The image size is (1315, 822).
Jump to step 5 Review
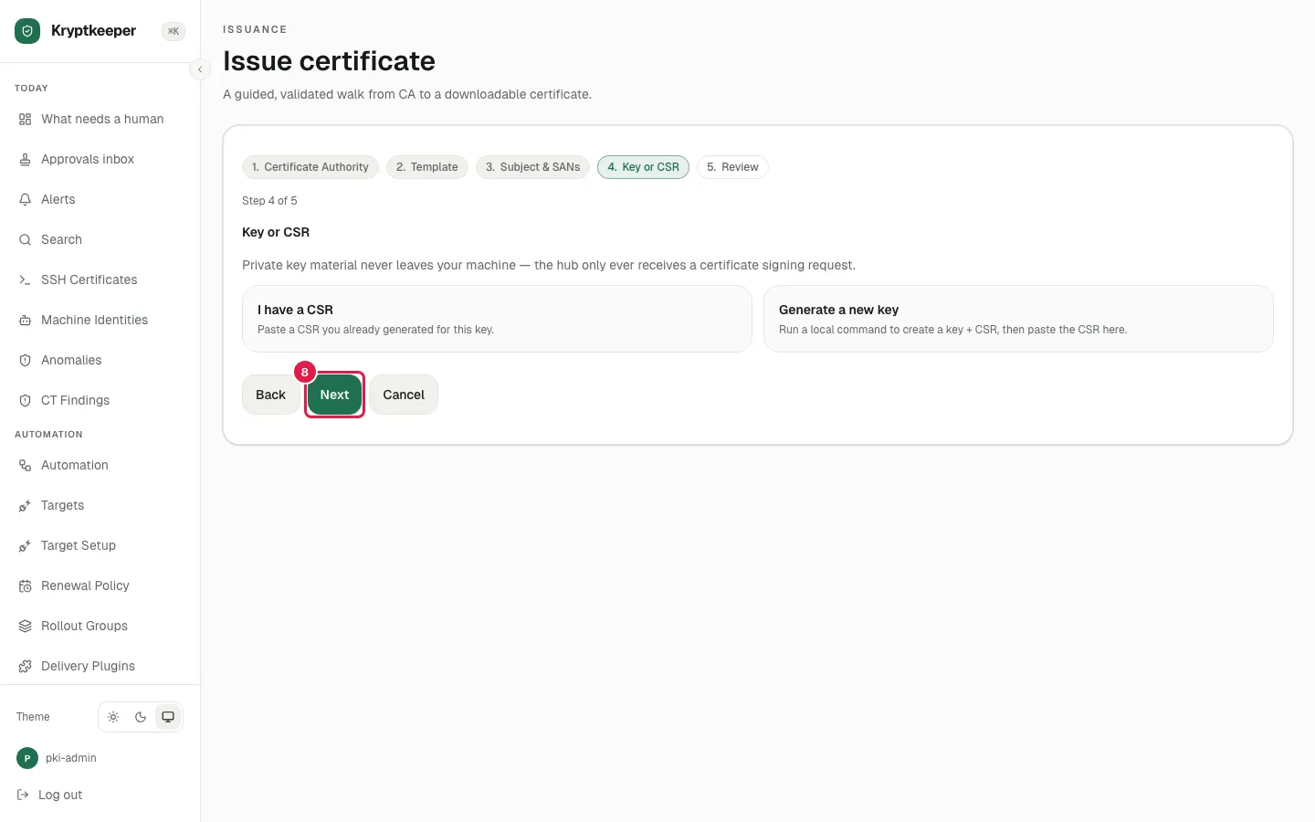(x=732, y=167)
